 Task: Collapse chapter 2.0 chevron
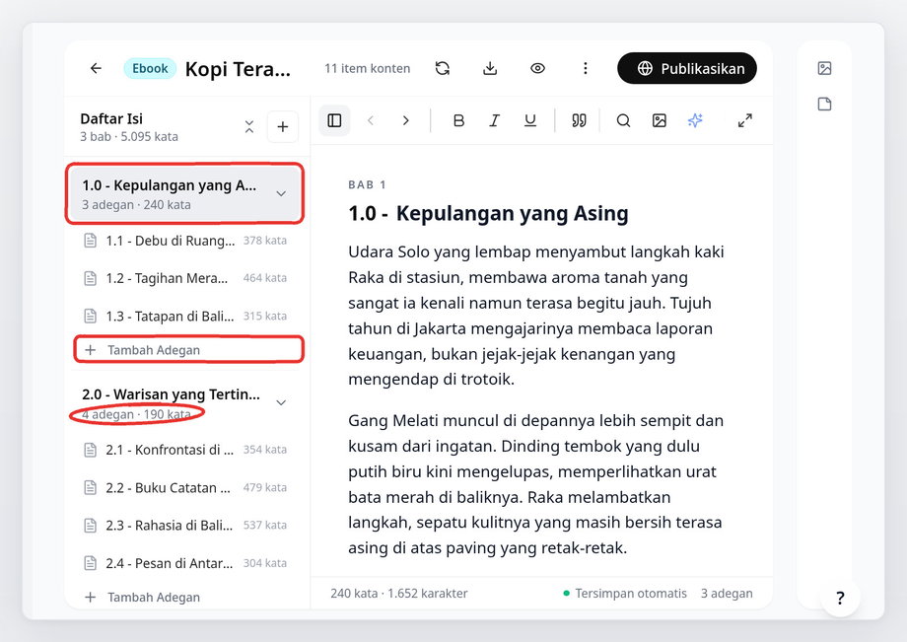281,402
